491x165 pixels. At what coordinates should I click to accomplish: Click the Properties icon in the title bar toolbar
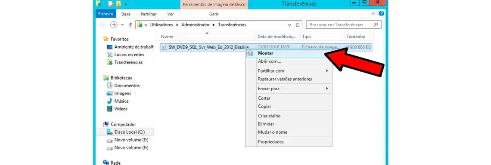coord(110,4)
